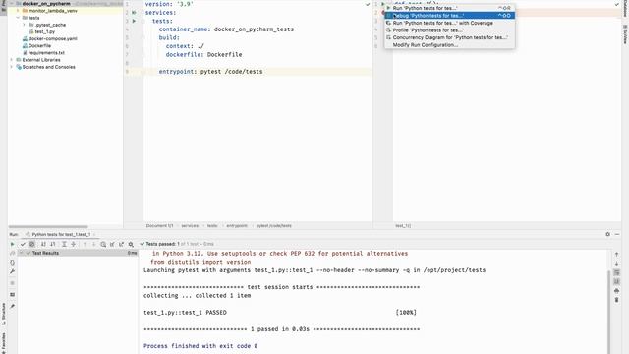Screen dimensions: 629x354
Task: Click 'test_1.py::test_1 PASSED' console line
Action: pyautogui.click(x=185, y=313)
